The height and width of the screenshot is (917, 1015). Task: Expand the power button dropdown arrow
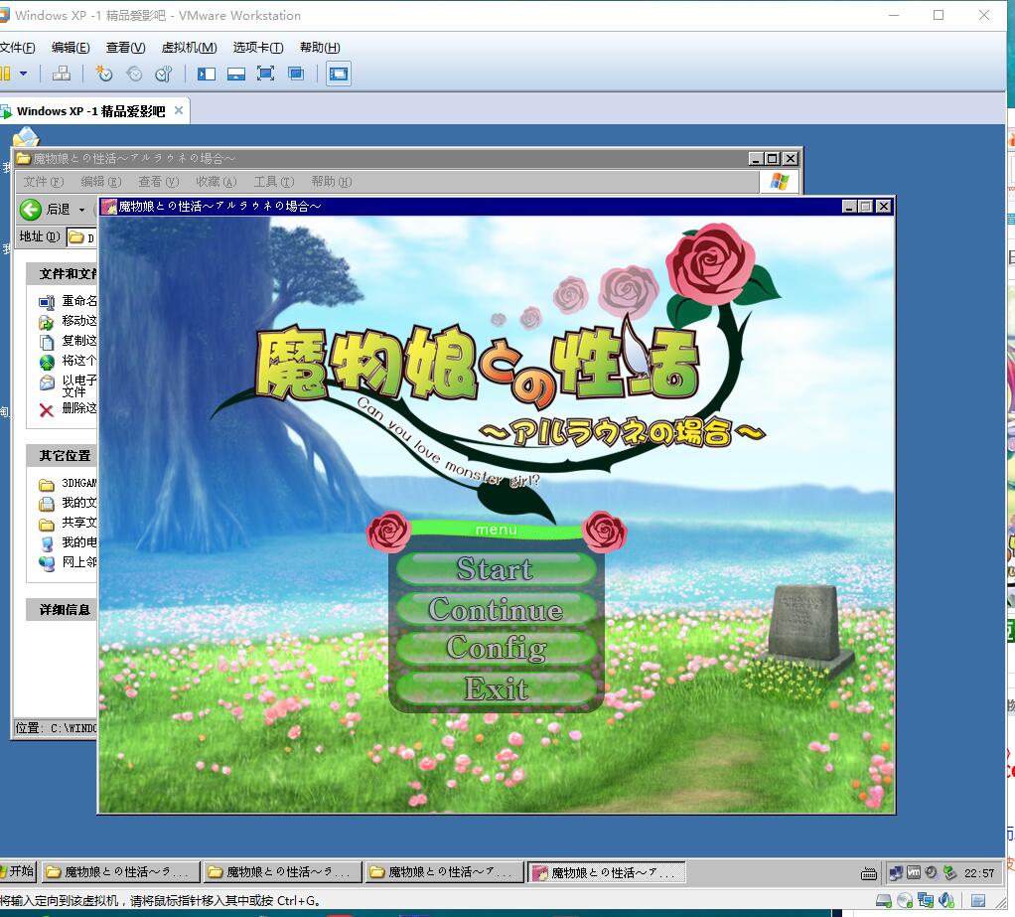click(x=24, y=74)
